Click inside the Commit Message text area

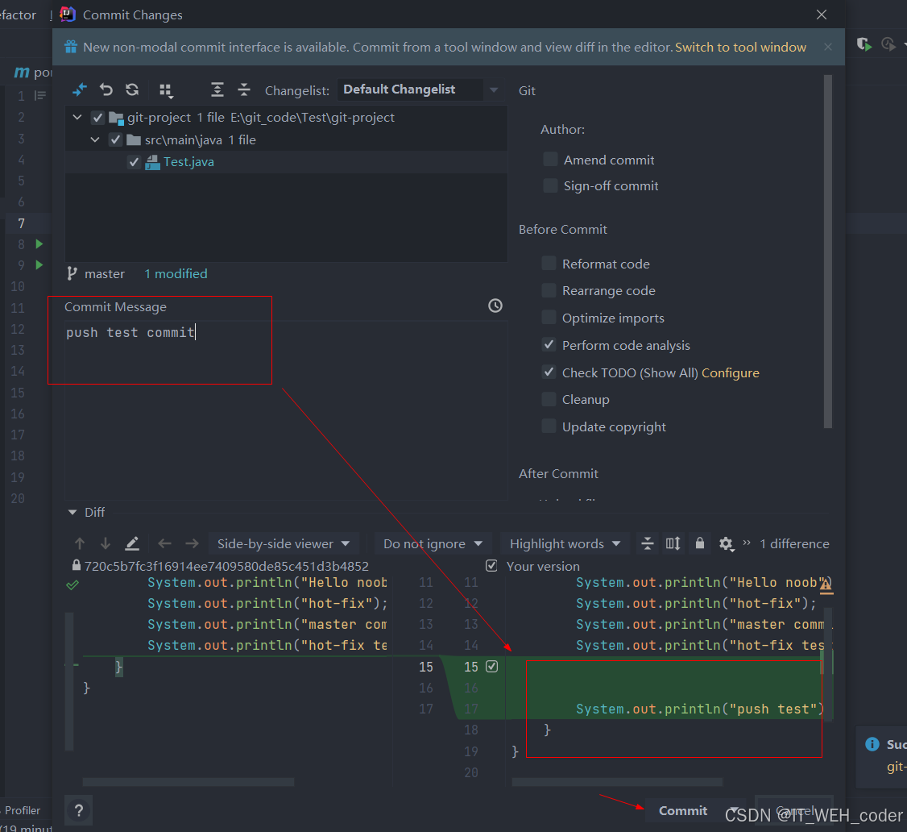click(x=286, y=410)
